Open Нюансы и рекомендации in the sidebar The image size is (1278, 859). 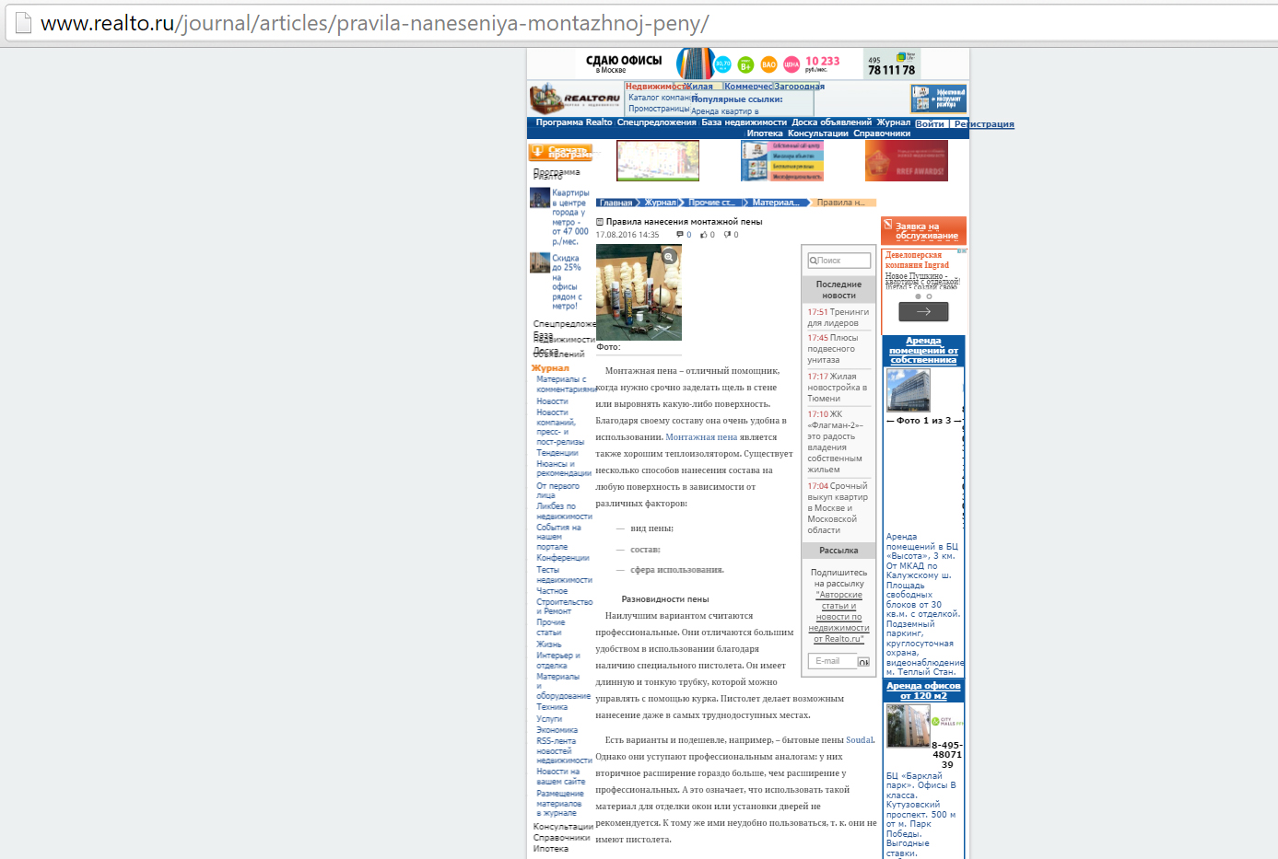coord(564,469)
